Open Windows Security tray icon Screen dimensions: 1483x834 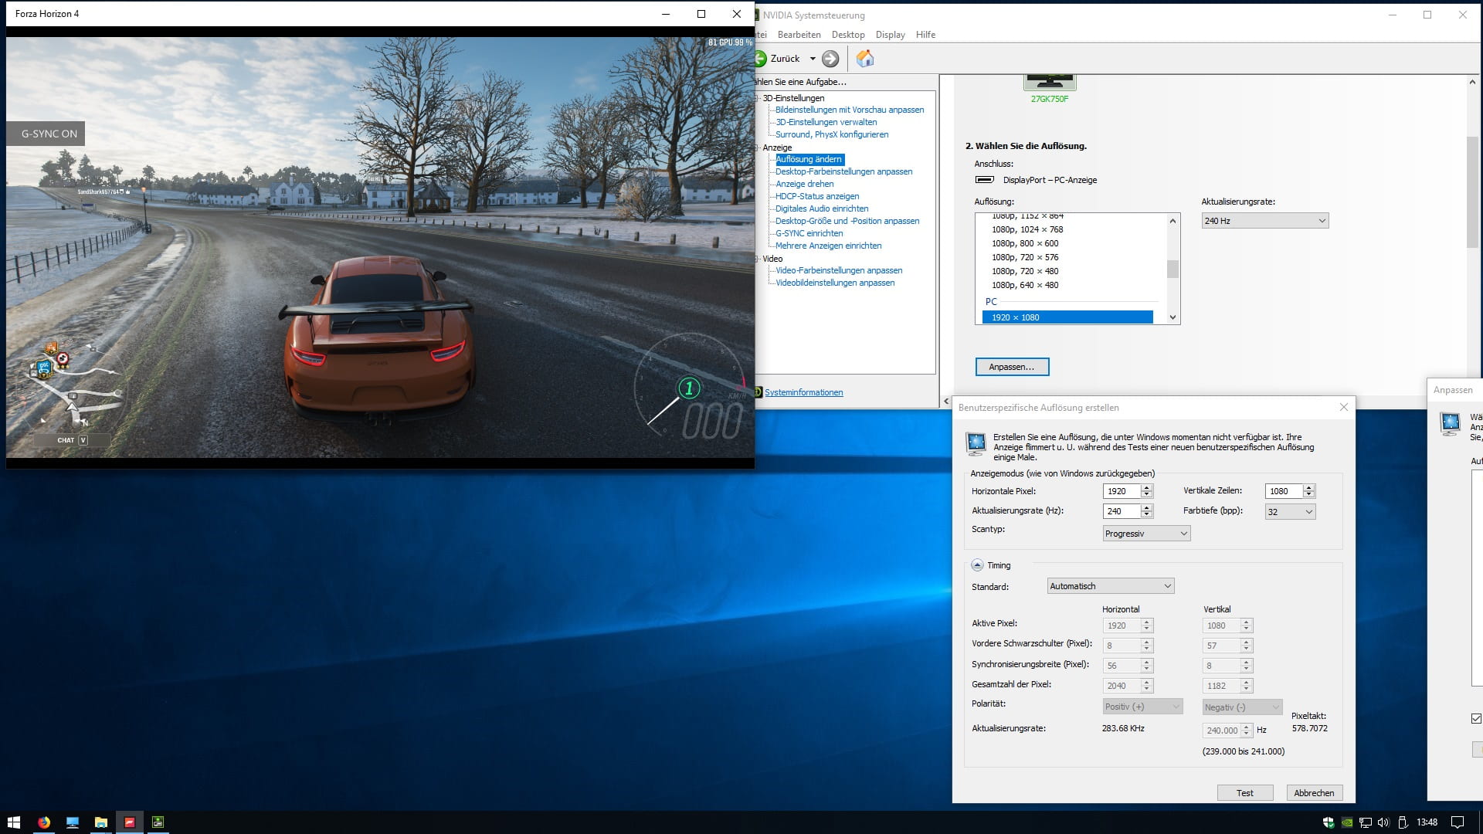tap(1329, 822)
